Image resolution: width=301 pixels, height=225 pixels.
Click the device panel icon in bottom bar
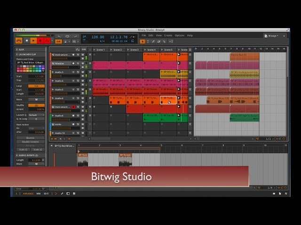68,194
